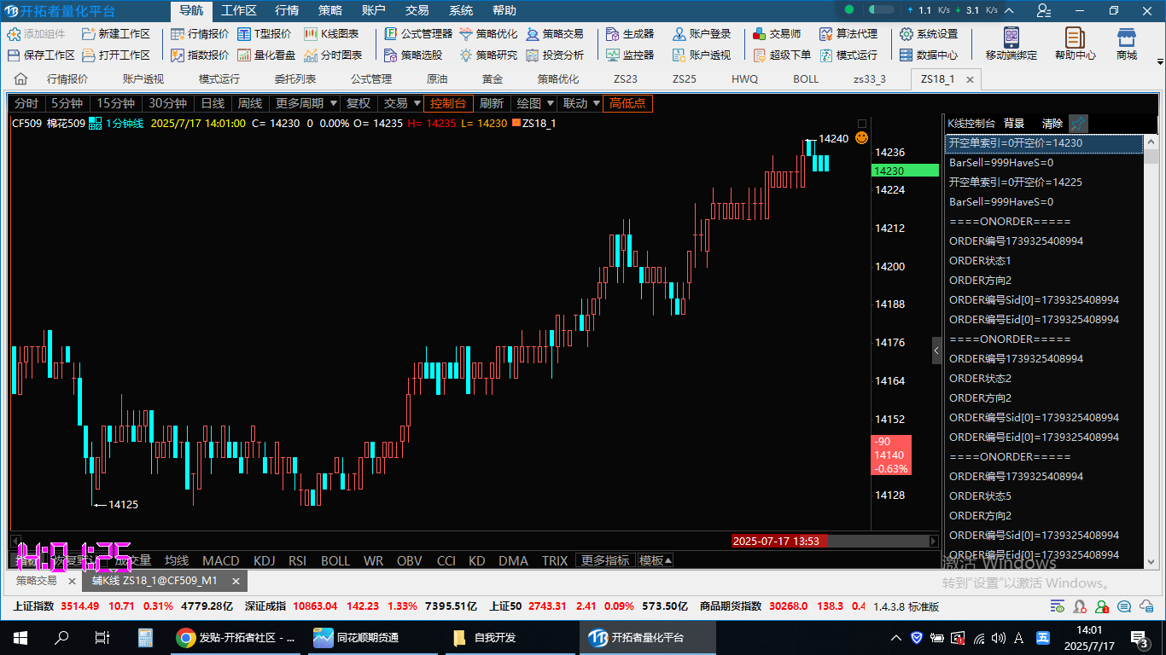This screenshot has width=1166, height=655.
Task: Open the 账户登录 login dialog
Action: pyautogui.click(x=702, y=34)
